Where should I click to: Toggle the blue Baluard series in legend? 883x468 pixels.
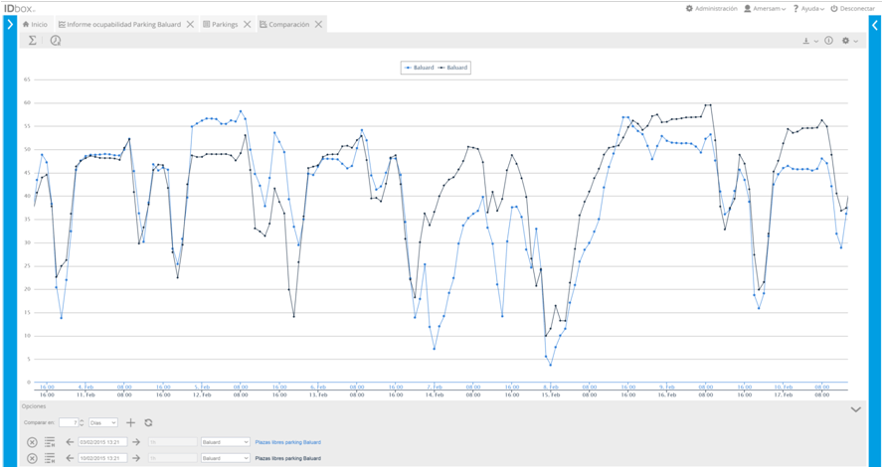coord(419,68)
